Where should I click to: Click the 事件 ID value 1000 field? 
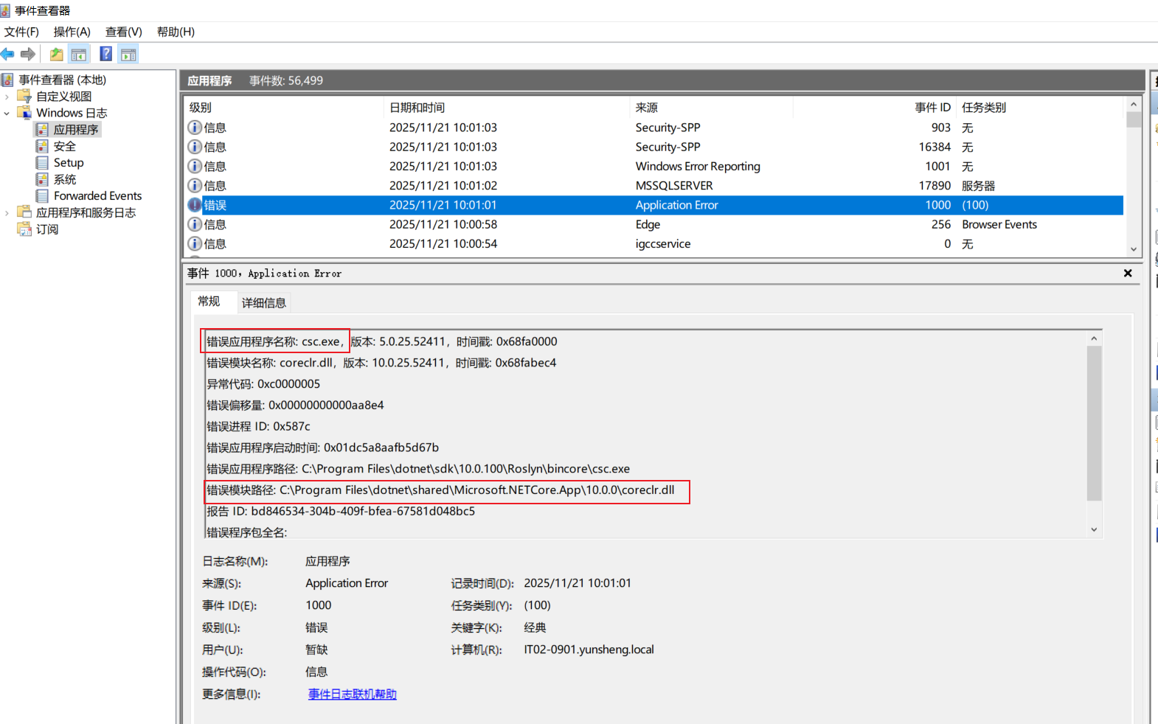coord(319,605)
